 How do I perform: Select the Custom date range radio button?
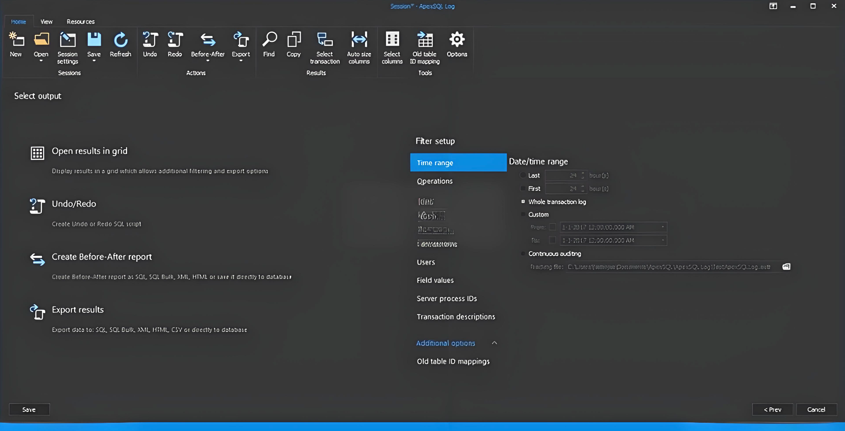(523, 214)
